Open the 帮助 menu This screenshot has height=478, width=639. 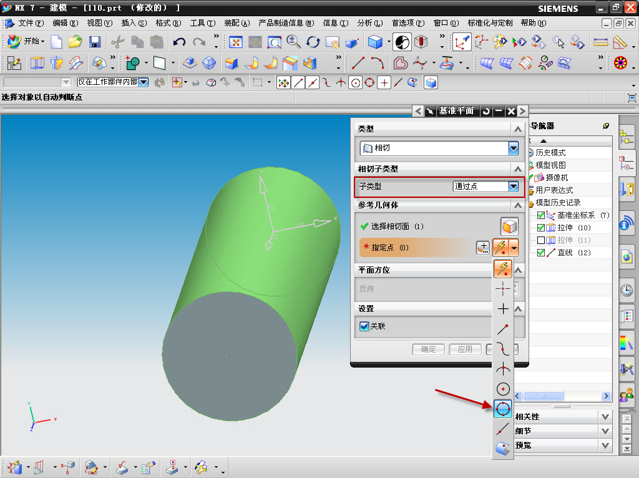[x=534, y=23]
